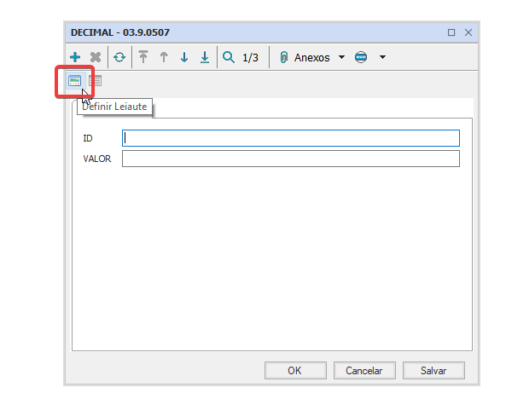506x399 pixels.
Task: Maximize the DECIMAL window
Action: pos(451,32)
